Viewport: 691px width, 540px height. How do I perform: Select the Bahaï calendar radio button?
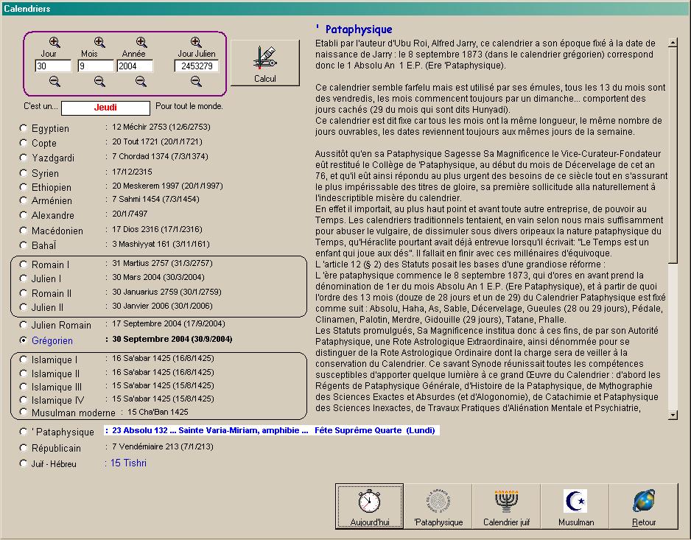click(24, 245)
